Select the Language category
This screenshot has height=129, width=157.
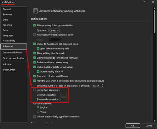pos(8,35)
